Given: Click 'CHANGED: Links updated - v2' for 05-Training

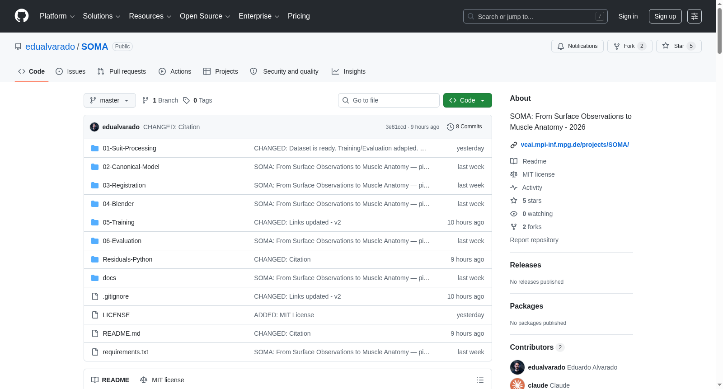Looking at the screenshot, I should [297, 222].
